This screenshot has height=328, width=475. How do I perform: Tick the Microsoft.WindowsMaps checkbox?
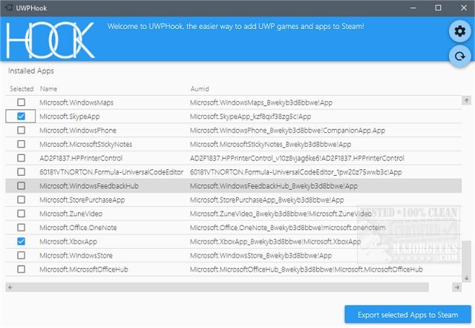[21, 102]
